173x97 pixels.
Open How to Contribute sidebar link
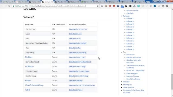click(x=133, y=79)
